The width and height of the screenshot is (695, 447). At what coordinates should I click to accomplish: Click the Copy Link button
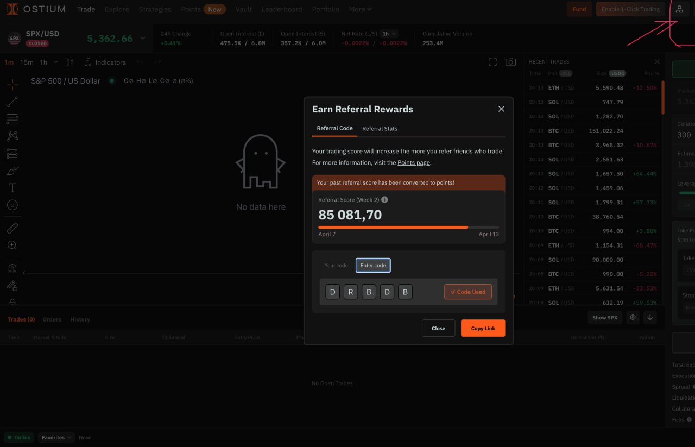click(483, 328)
